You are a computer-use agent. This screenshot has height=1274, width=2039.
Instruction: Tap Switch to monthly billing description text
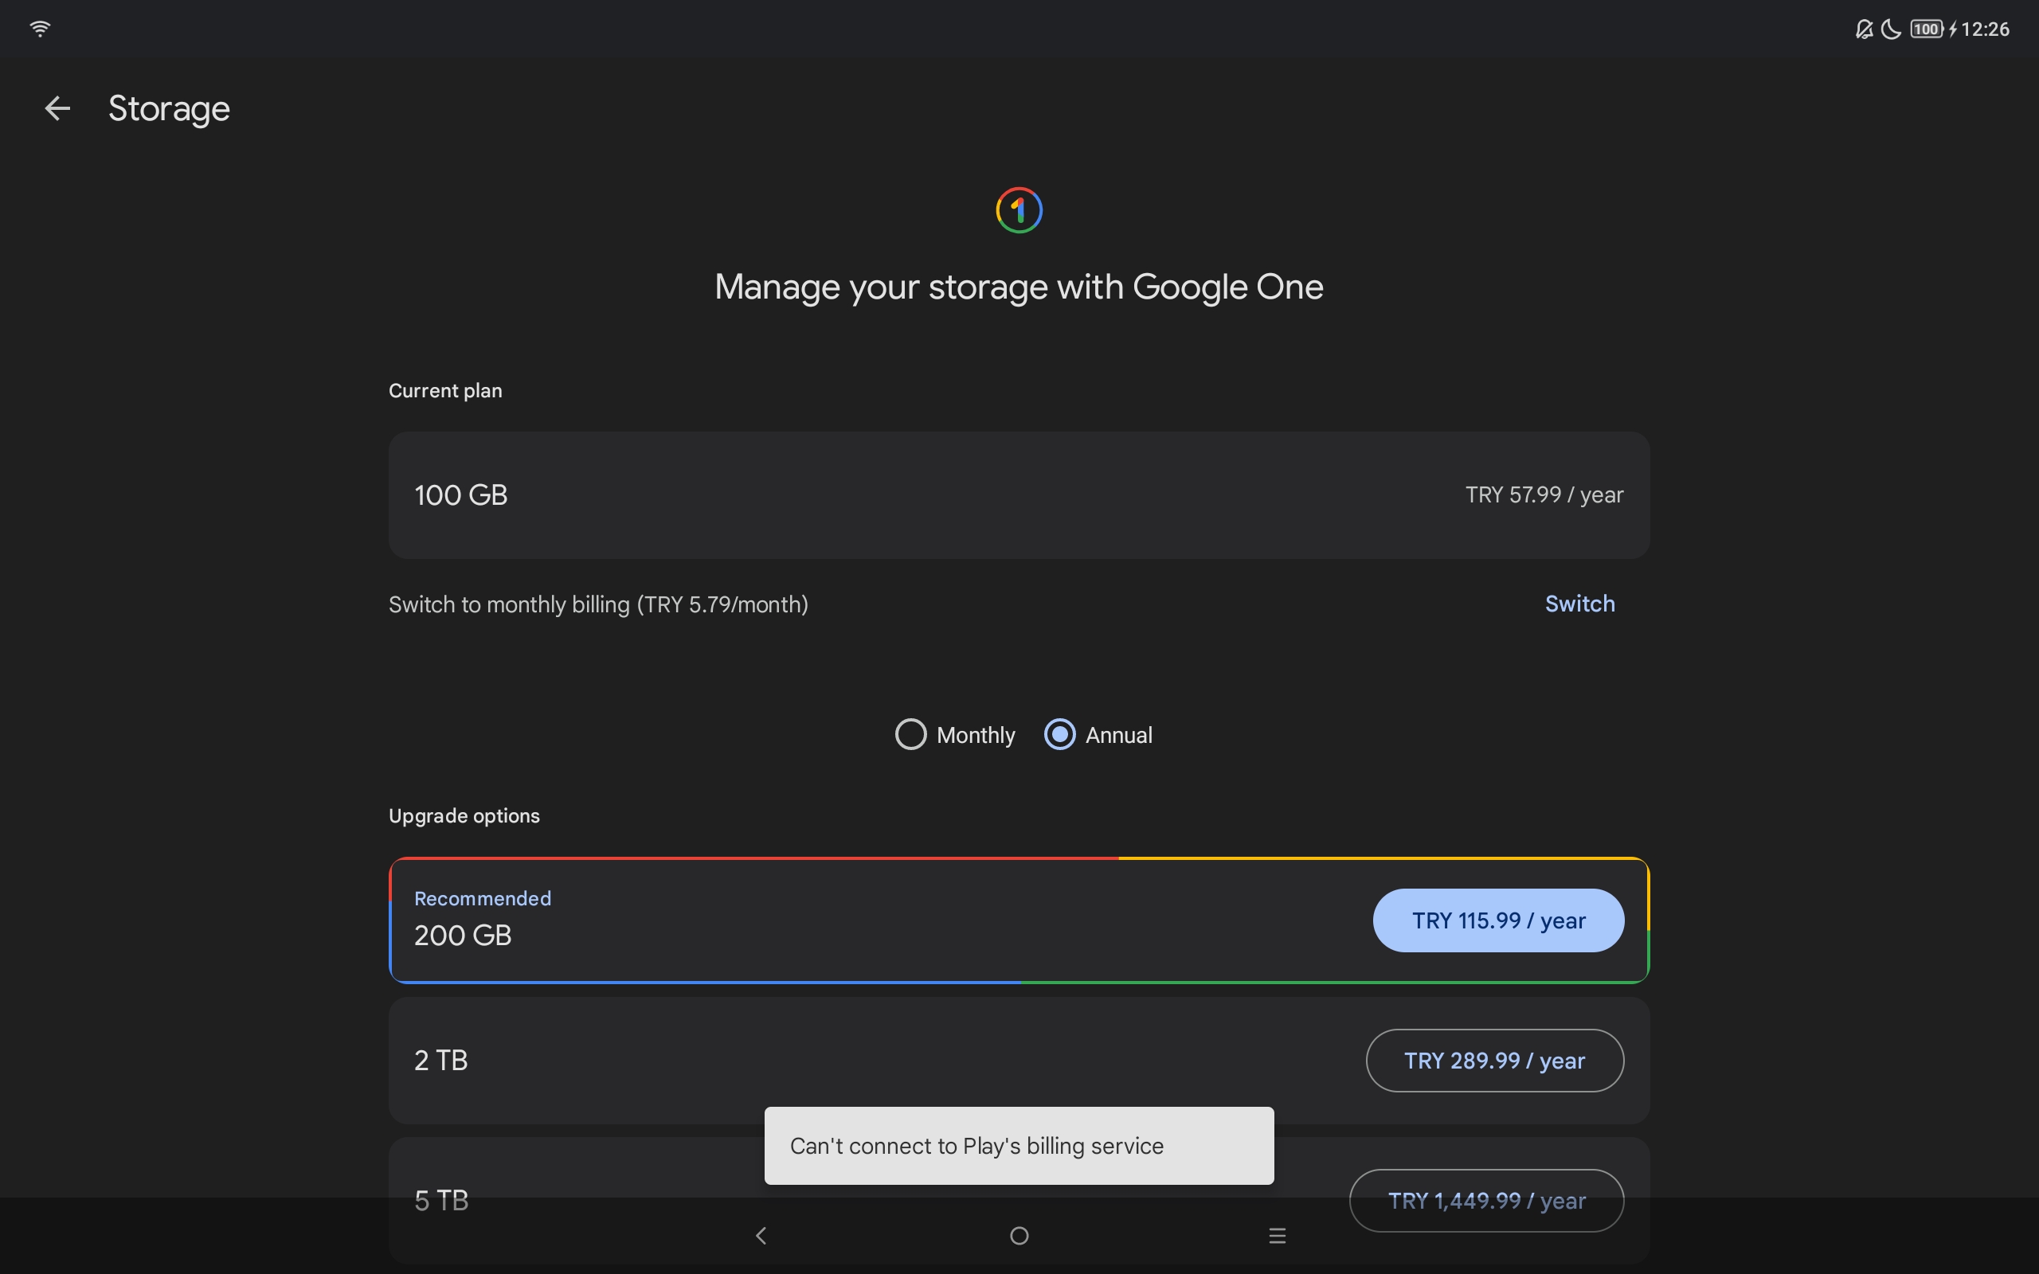[598, 604]
